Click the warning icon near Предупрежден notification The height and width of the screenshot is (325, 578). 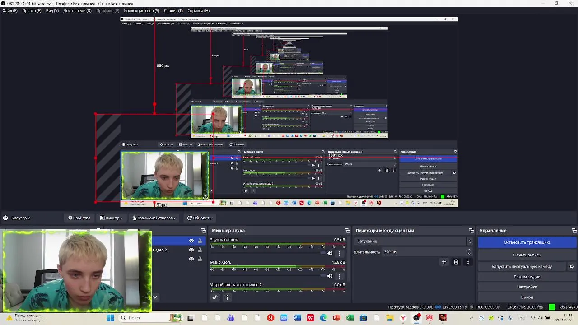pyautogui.click(x=9, y=318)
